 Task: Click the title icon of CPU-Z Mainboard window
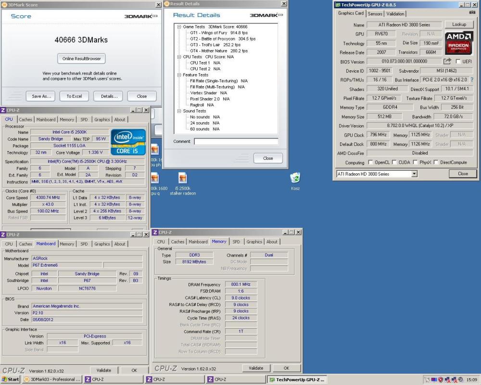tap(3, 234)
